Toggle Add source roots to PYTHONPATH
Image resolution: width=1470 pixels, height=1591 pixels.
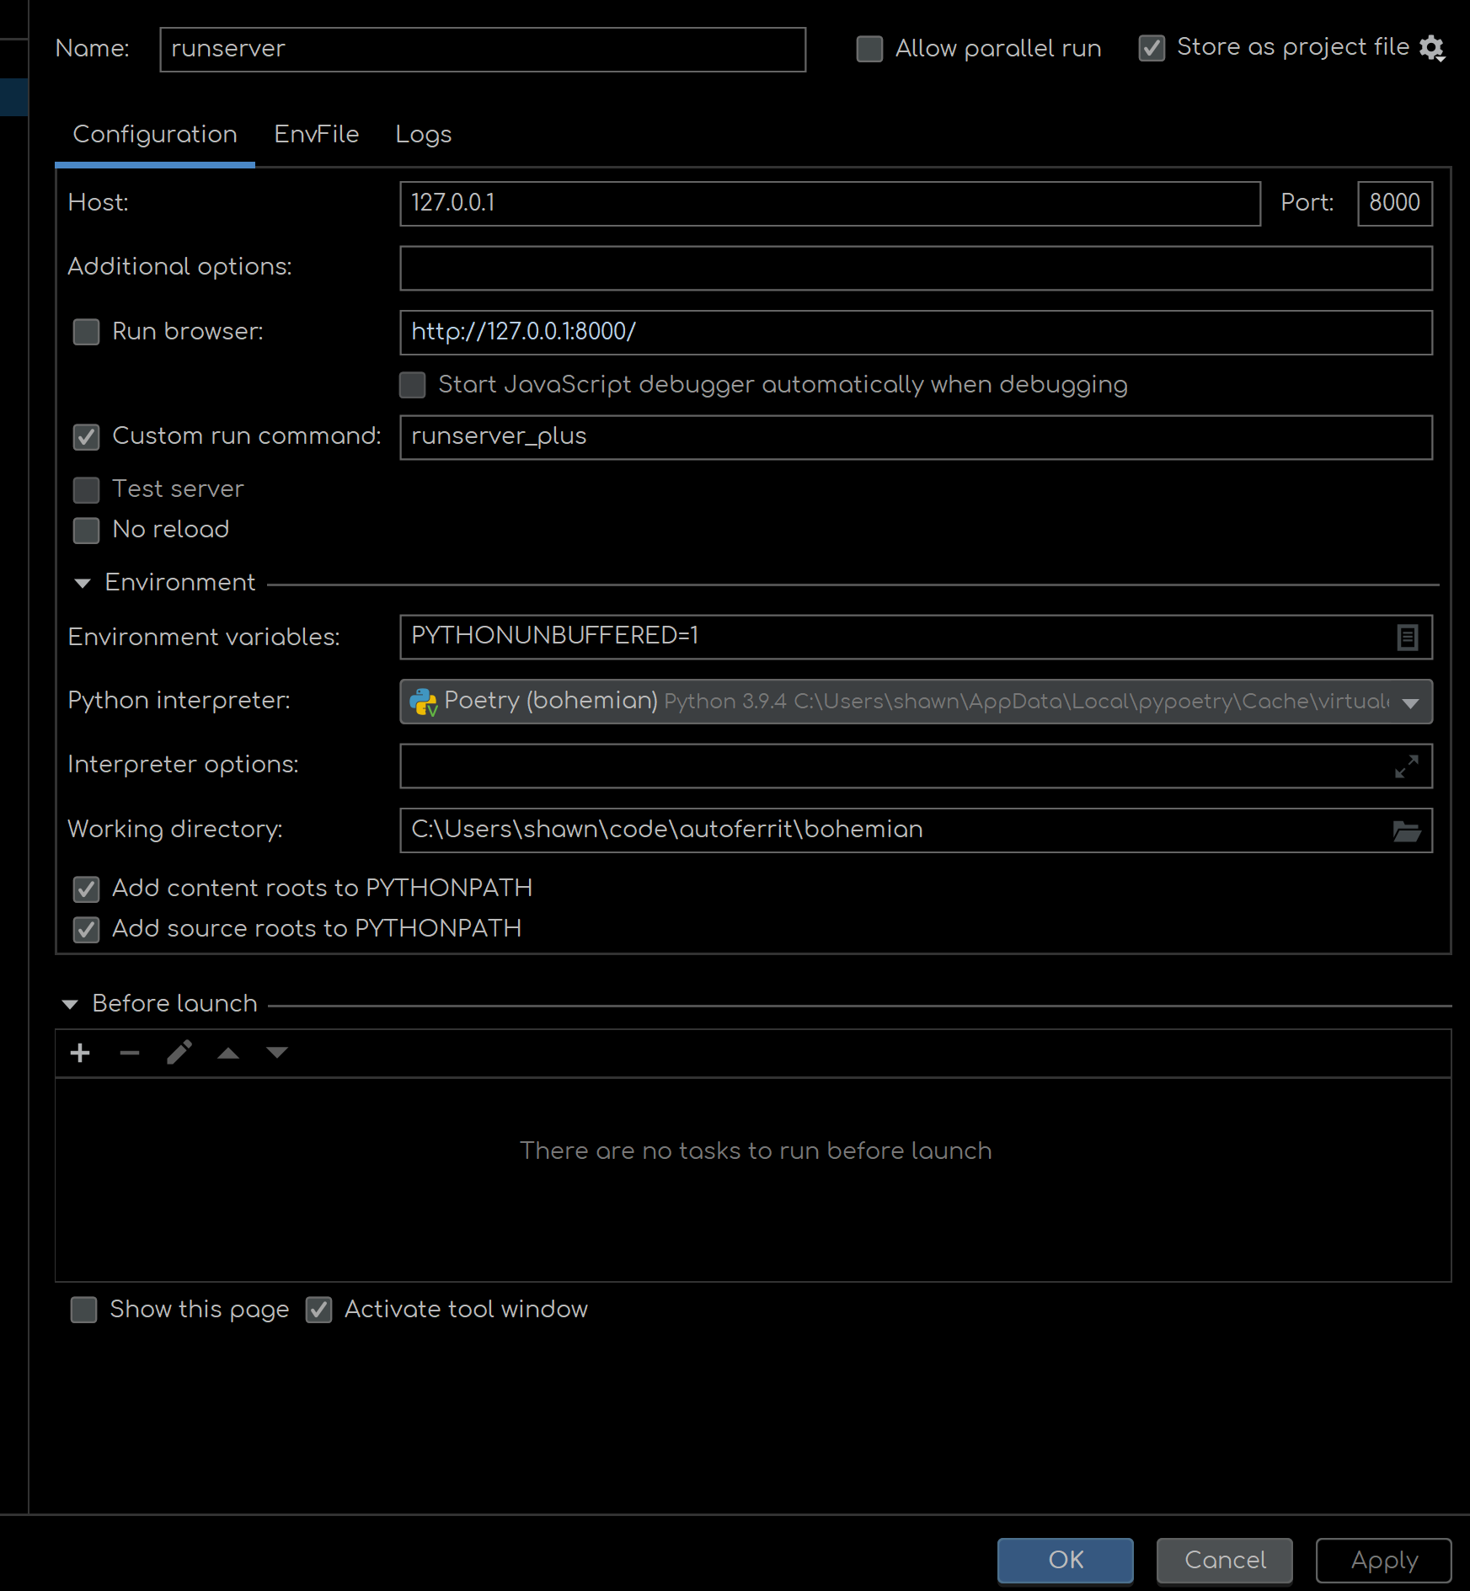[86, 929]
